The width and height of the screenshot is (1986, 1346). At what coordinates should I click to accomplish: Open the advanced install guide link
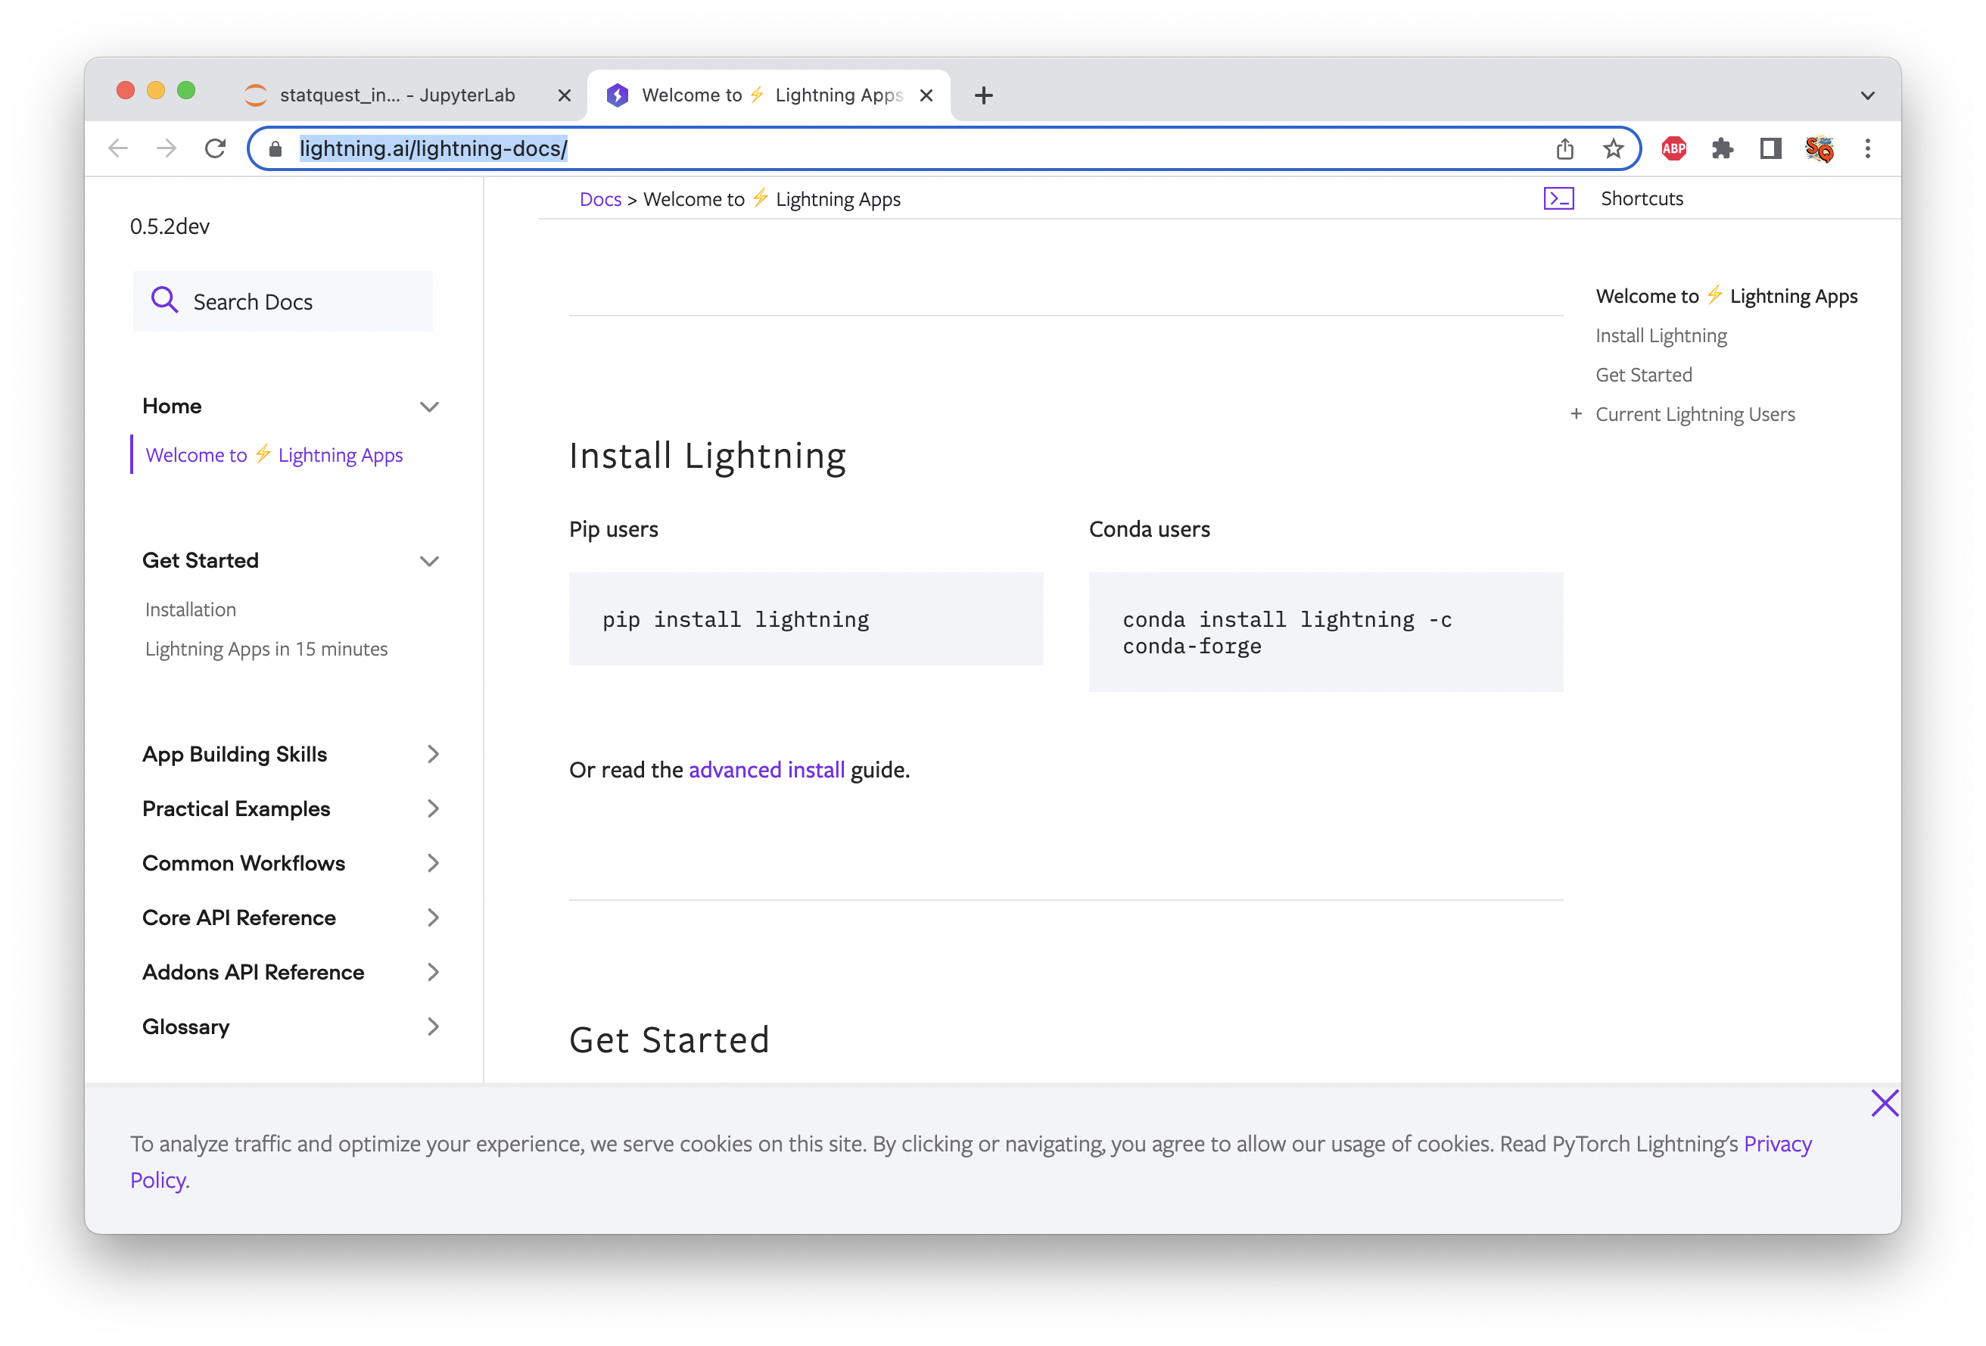pyautogui.click(x=767, y=770)
